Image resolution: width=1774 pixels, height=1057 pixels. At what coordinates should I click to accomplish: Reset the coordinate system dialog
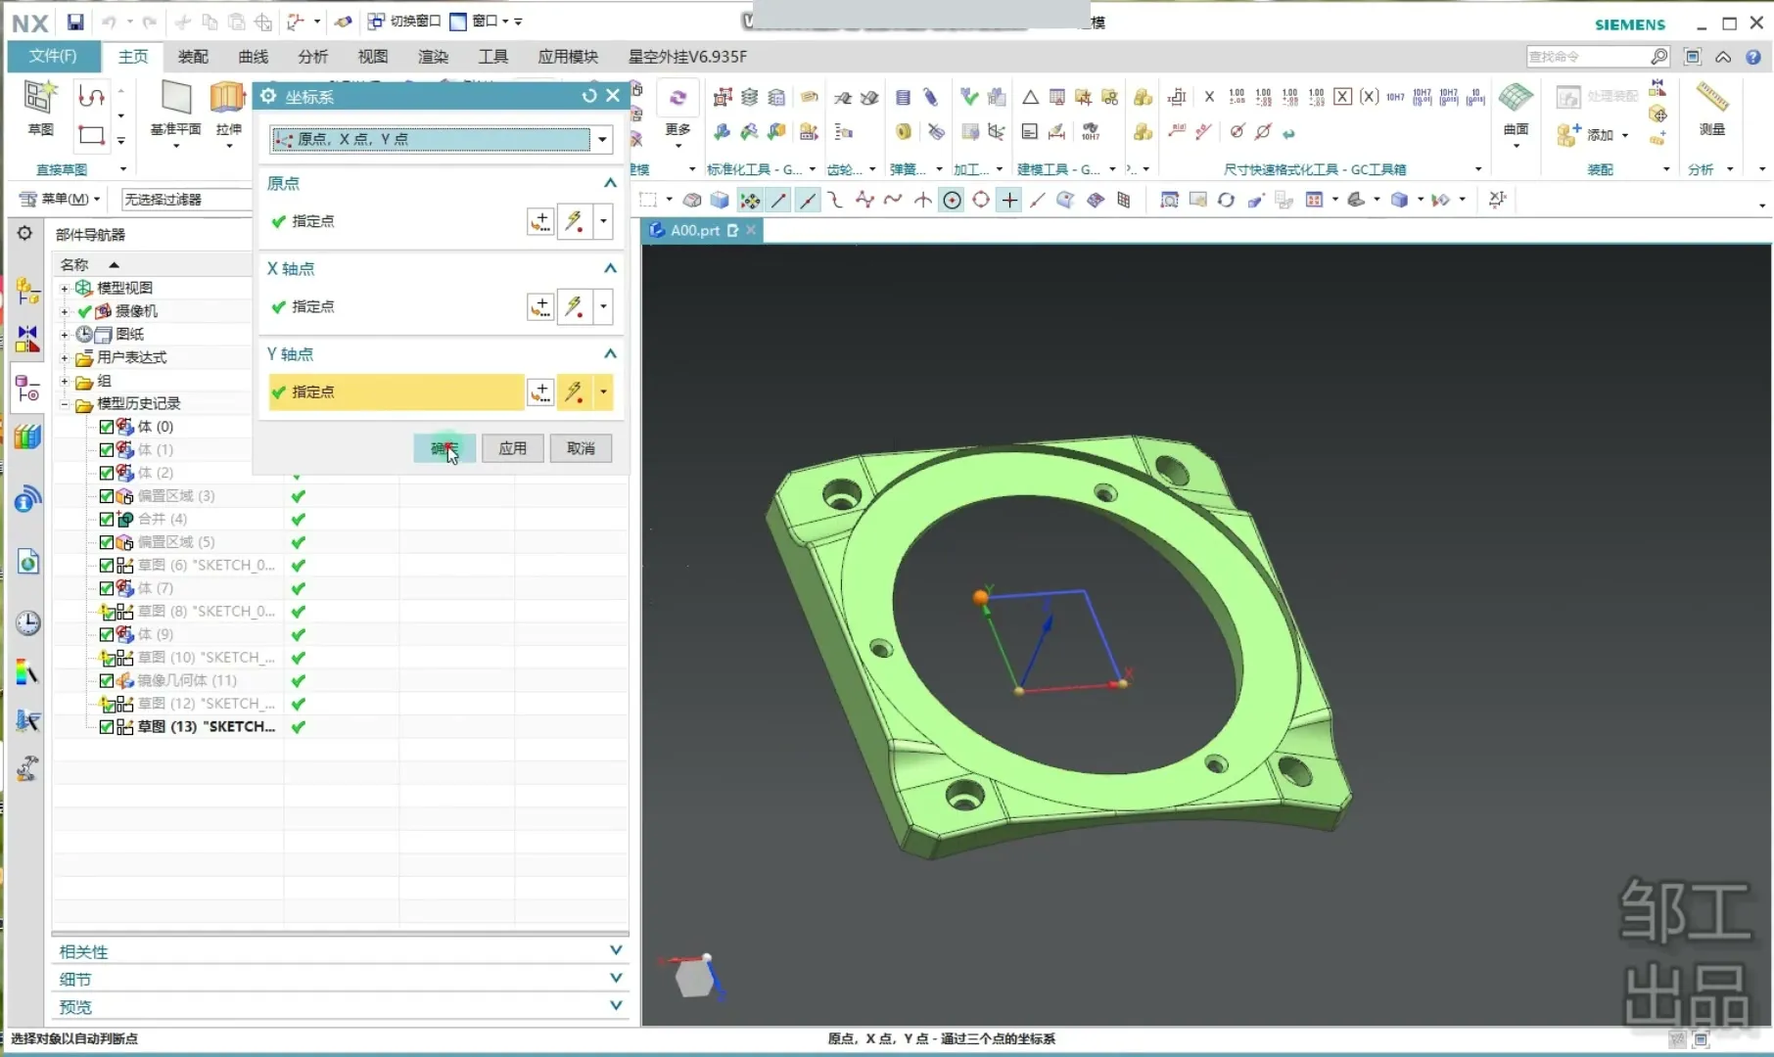click(588, 96)
